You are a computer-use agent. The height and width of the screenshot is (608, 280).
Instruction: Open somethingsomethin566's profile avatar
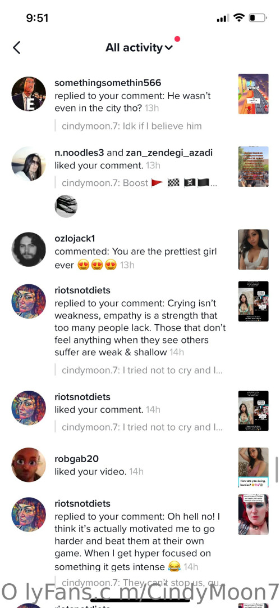tap(29, 94)
